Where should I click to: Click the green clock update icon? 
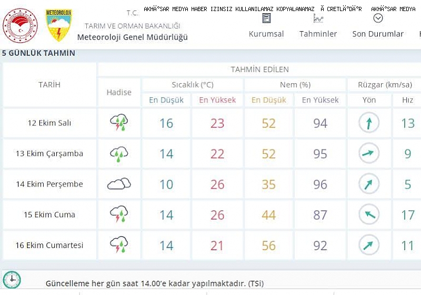12,280
